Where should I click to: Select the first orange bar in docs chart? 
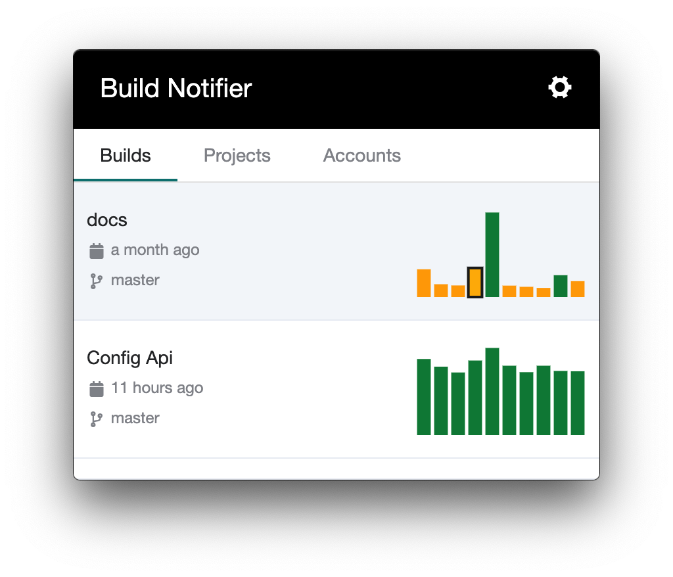coord(423,283)
